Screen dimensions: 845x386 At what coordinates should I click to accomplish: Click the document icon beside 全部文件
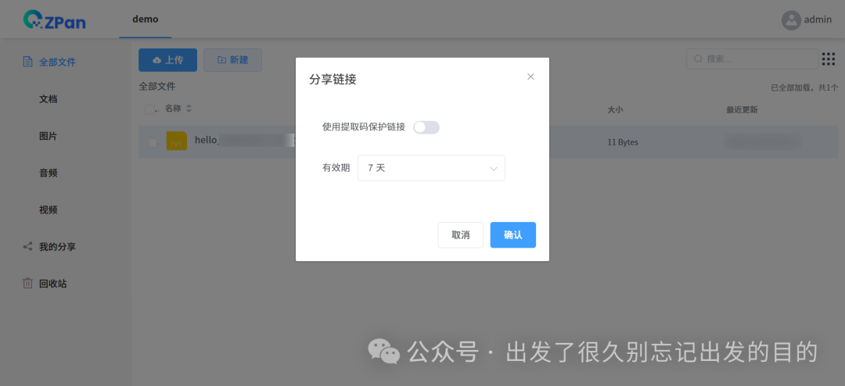[x=27, y=62]
